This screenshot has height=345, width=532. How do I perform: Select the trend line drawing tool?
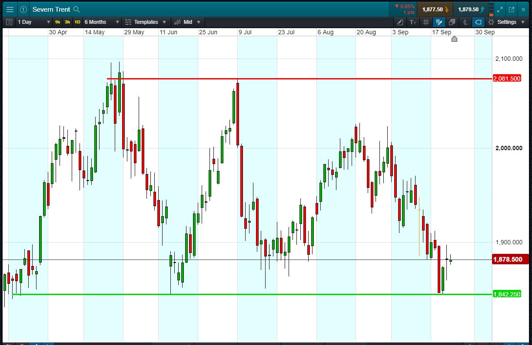point(400,22)
